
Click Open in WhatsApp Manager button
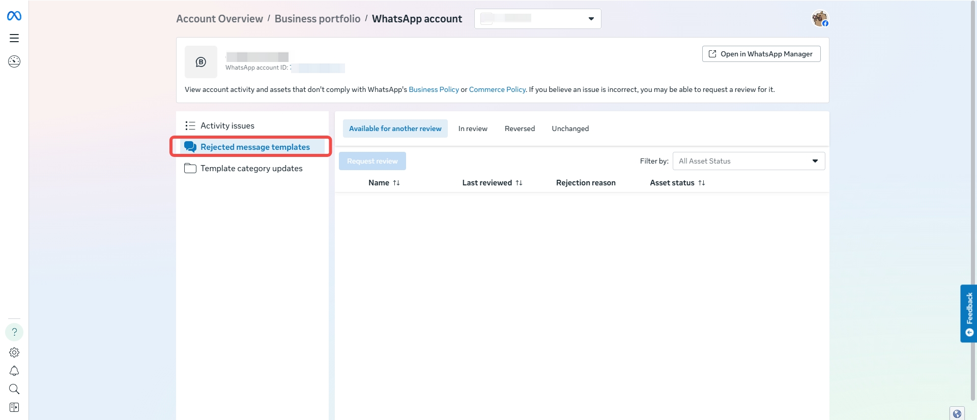coord(761,54)
